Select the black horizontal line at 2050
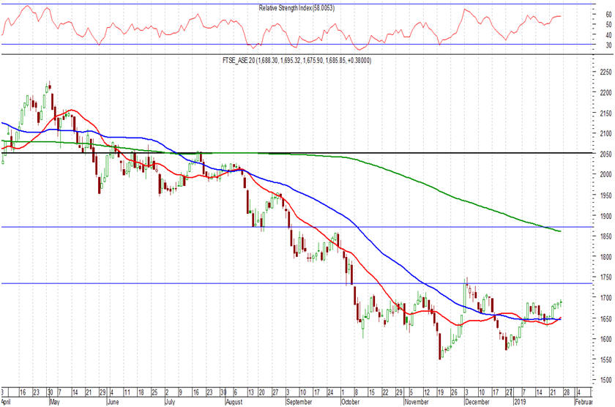The height and width of the screenshot is (407, 615). coord(297,153)
